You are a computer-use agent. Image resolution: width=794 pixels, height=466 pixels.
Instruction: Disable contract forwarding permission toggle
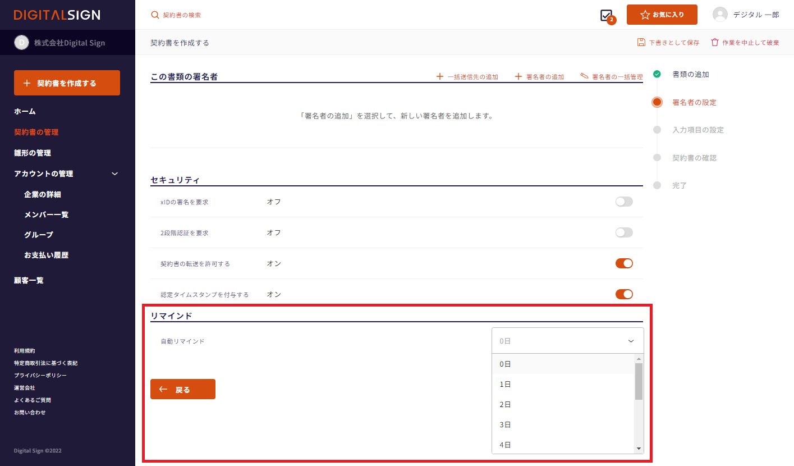coord(623,263)
